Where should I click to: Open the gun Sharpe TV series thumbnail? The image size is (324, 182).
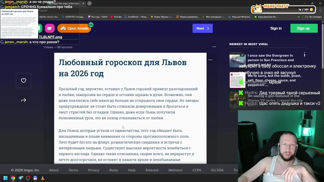237,100
